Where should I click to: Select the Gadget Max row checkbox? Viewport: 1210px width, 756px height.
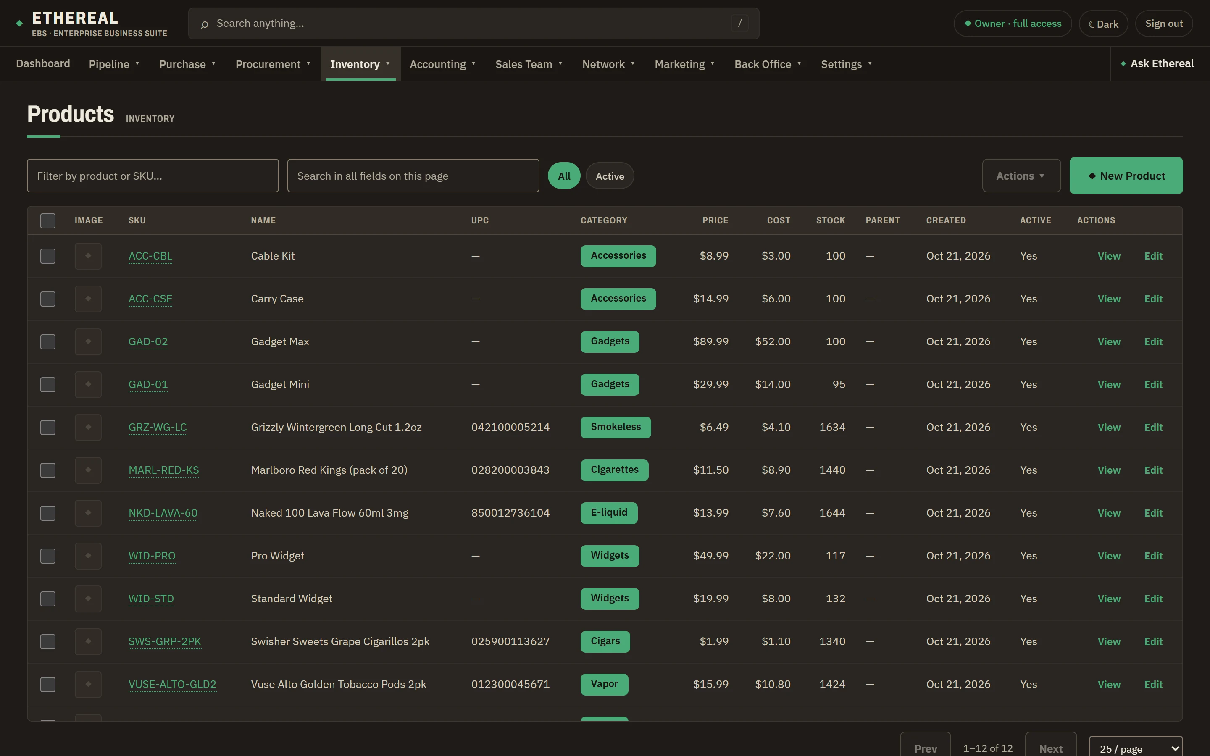[48, 342]
